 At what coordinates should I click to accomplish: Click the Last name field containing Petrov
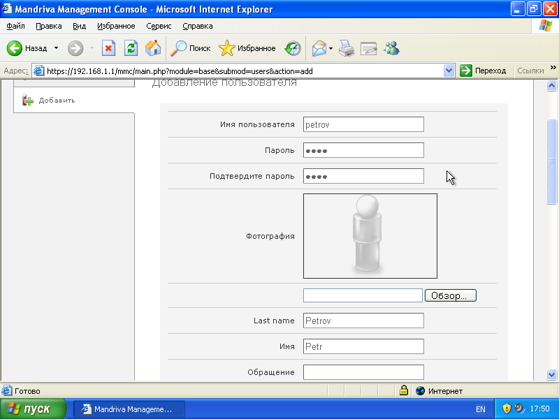pyautogui.click(x=363, y=321)
